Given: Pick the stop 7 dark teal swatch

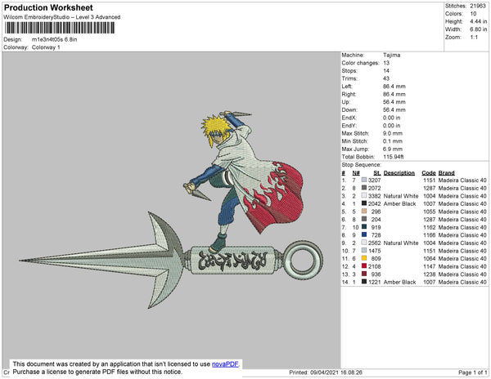Looking at the screenshot, I should coord(364,227).
